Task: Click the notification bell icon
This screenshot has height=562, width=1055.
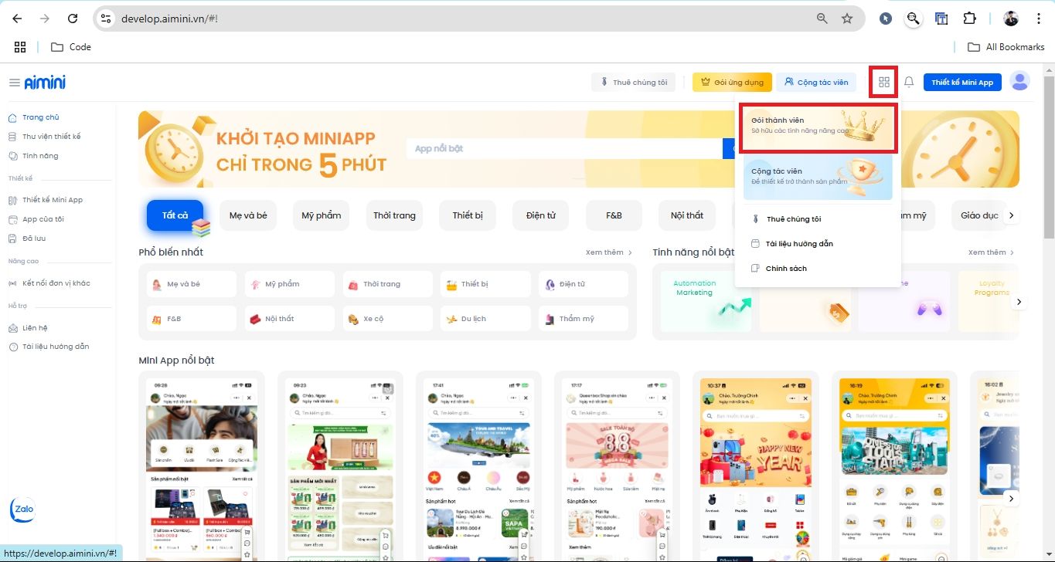Action: [909, 82]
